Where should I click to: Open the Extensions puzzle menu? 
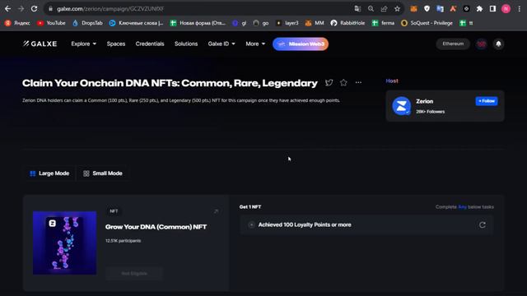coord(479,9)
